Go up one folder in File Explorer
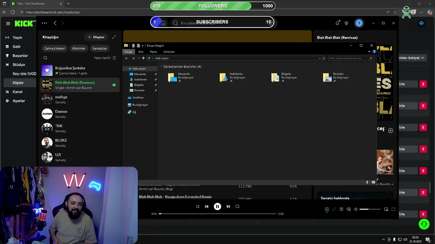The height and width of the screenshot is (244, 435). coord(143,58)
